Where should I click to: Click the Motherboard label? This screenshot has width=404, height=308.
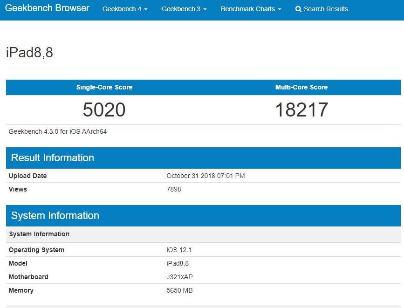coord(28,277)
